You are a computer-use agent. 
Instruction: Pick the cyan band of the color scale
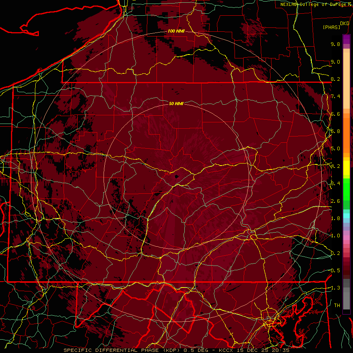point(346,216)
